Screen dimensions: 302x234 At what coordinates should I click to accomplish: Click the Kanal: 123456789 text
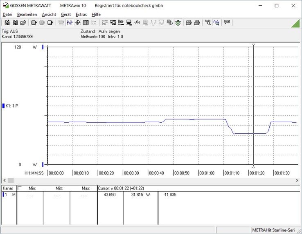(x=17, y=37)
